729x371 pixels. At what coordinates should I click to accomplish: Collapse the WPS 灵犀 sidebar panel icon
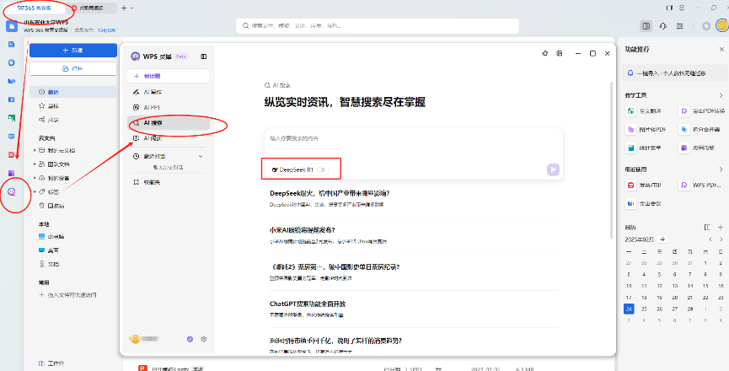(203, 56)
